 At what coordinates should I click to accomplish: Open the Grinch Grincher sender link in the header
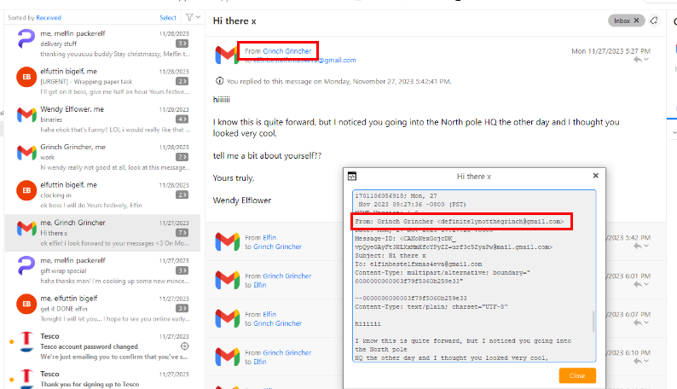tap(286, 51)
